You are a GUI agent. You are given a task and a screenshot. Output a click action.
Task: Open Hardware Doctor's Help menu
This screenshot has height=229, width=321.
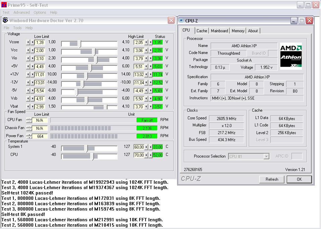pos(29,28)
